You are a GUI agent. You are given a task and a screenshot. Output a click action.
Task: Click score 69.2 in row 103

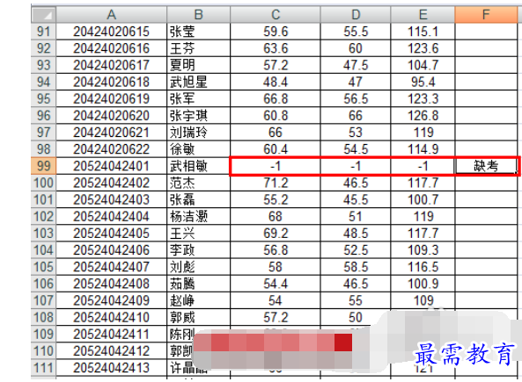click(x=276, y=234)
